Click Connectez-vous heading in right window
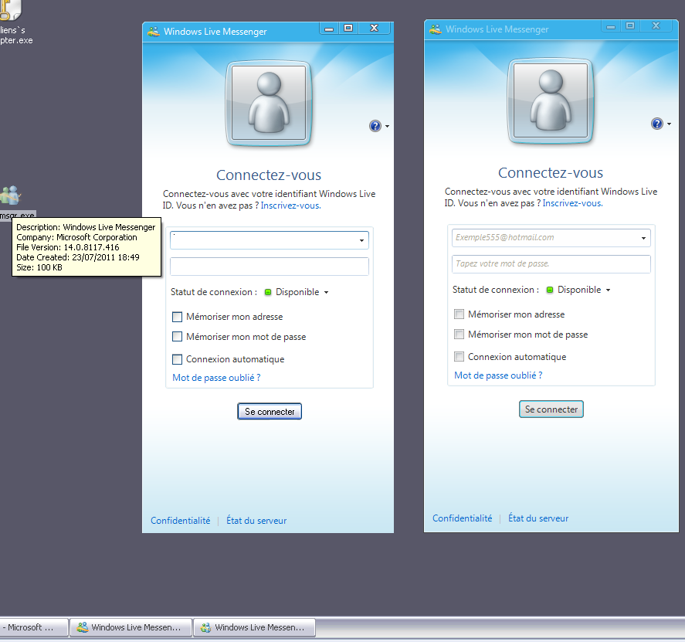 (551, 172)
